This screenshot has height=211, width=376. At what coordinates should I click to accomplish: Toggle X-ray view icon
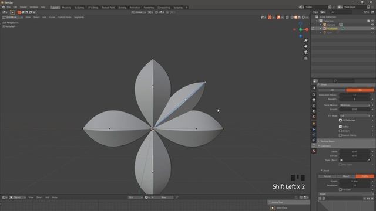pos(287,17)
